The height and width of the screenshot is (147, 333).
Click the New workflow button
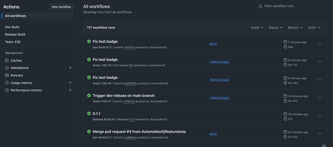point(62,7)
